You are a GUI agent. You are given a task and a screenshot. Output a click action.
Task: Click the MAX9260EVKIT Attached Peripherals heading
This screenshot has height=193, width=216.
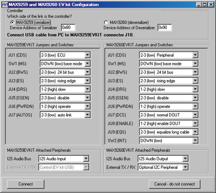click(x=138, y=150)
